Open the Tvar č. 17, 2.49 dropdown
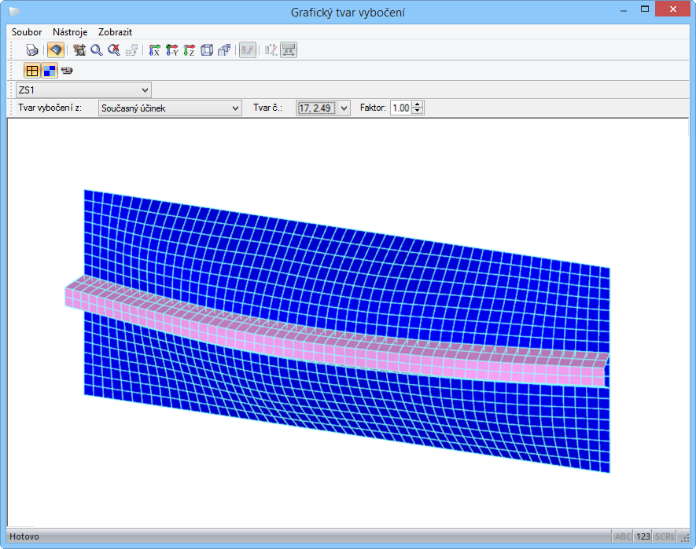This screenshot has width=696, height=549. (x=323, y=108)
